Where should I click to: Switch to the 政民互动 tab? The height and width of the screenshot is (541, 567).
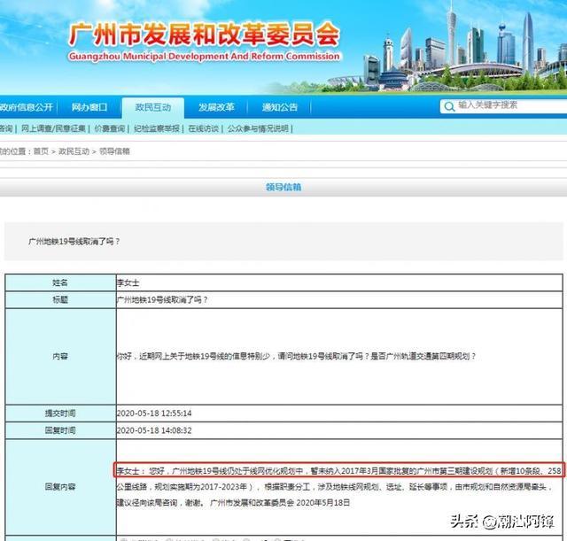point(152,108)
